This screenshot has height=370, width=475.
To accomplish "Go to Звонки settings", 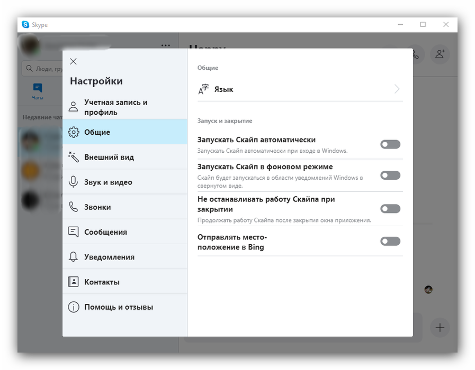I will point(125,207).
